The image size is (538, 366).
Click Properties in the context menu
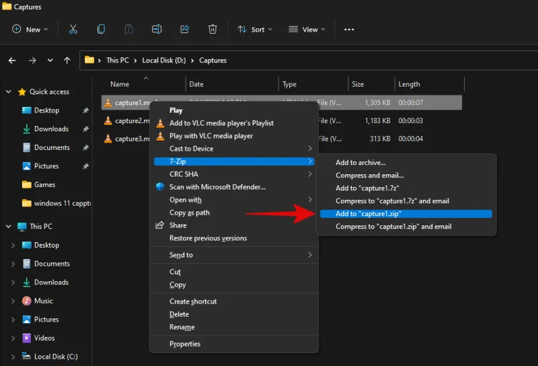(185, 344)
